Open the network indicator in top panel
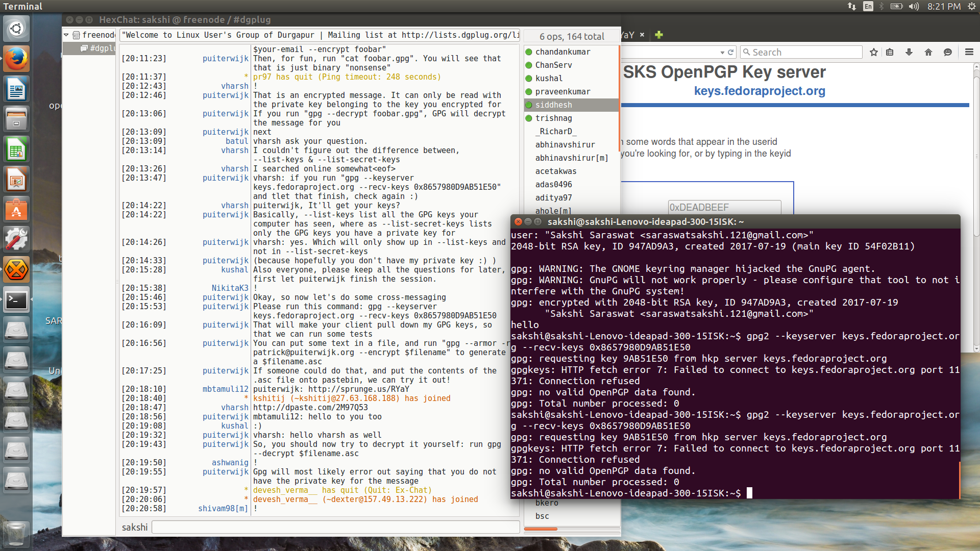The image size is (980, 551). 852,6
